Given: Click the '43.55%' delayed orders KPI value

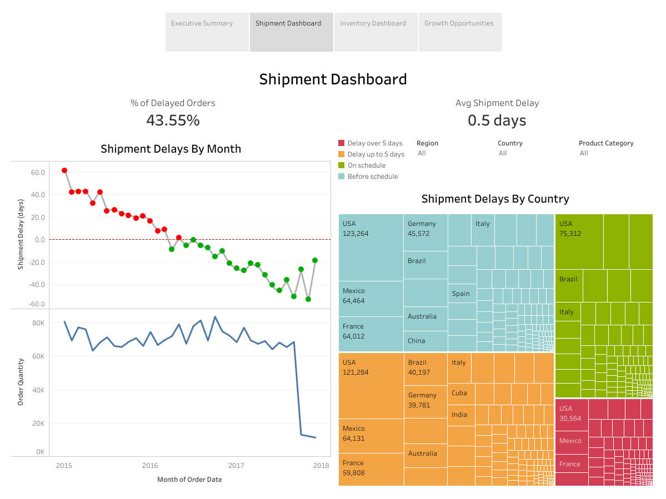Looking at the screenshot, I should (173, 120).
